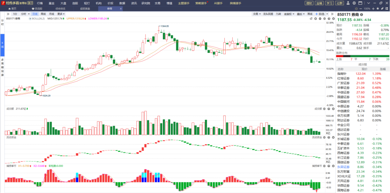Open the 选股 menu
The height and width of the screenshot is (193, 390).
[x=75, y=3]
